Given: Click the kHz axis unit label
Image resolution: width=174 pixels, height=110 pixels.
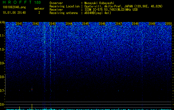Looking at the screenshot, I should pos(2,22).
